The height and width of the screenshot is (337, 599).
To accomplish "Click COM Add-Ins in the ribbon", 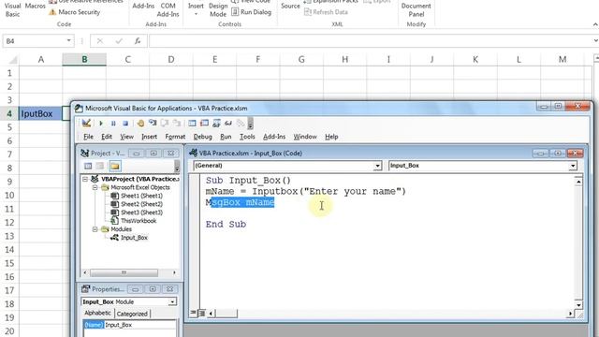I will 168,10.
